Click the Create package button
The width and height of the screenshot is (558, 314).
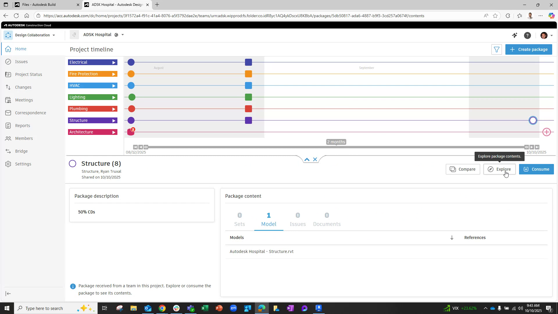[529, 49]
